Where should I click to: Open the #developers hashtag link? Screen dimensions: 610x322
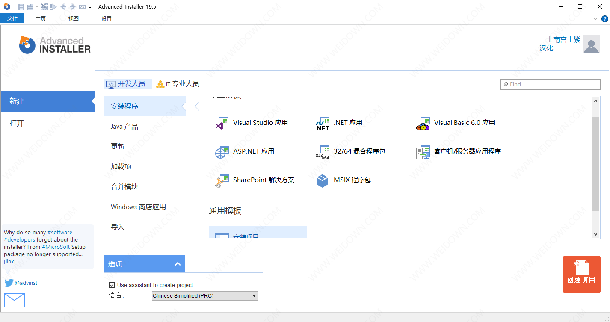20,239
